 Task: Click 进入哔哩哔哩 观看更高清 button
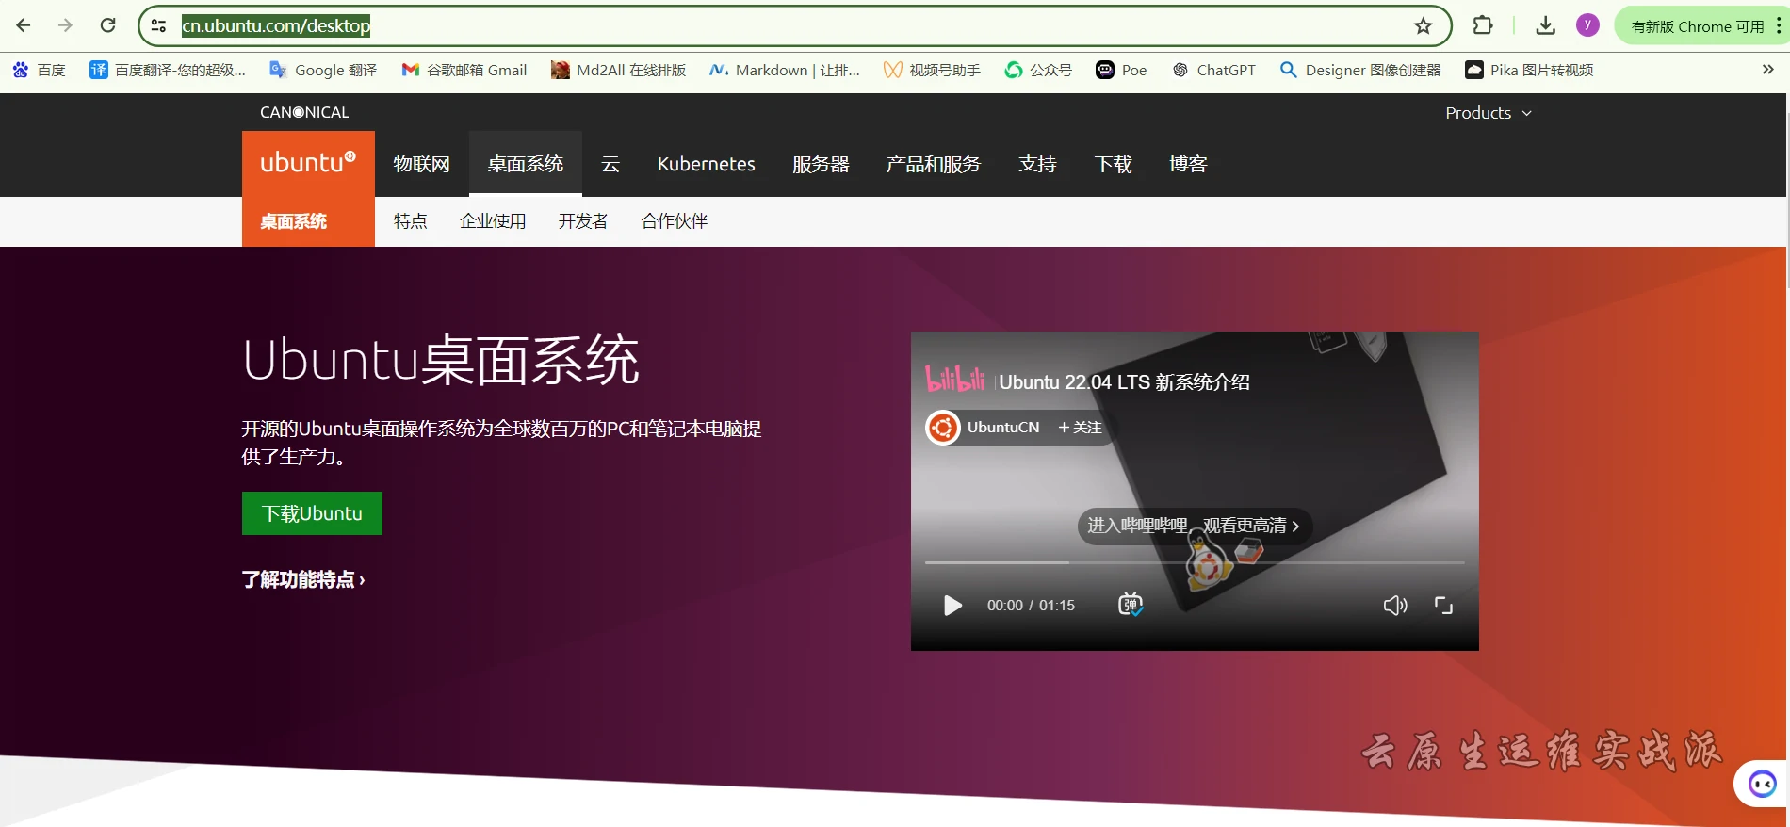click(1194, 526)
